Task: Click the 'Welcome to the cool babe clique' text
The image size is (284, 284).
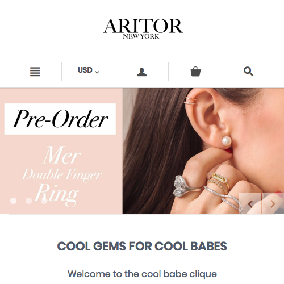Action: click(x=143, y=274)
